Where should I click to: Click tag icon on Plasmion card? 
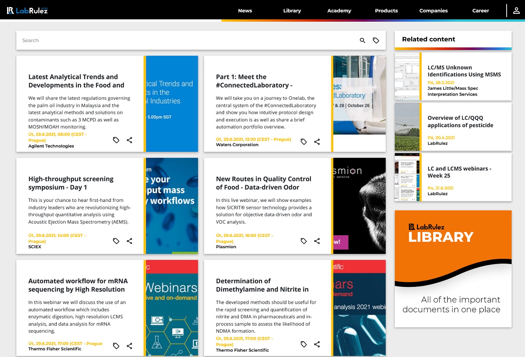click(304, 241)
